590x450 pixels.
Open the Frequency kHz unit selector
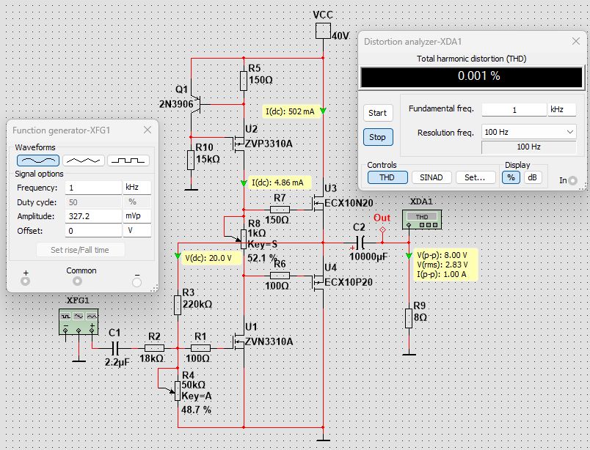pyautogui.click(x=137, y=188)
